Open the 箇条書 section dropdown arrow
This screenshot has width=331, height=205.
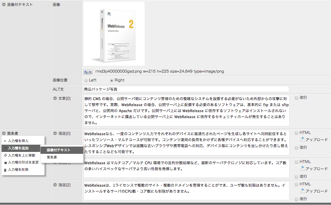(x=4, y=133)
